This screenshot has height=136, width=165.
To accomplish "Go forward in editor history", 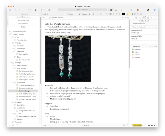I will point(47,18).
